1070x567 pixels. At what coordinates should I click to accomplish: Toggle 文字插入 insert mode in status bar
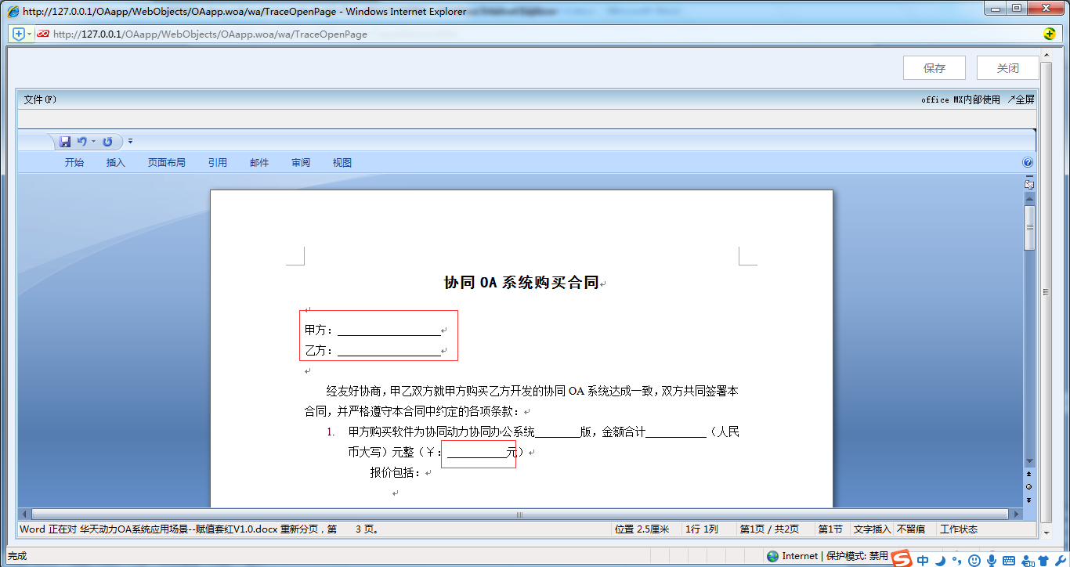872,529
